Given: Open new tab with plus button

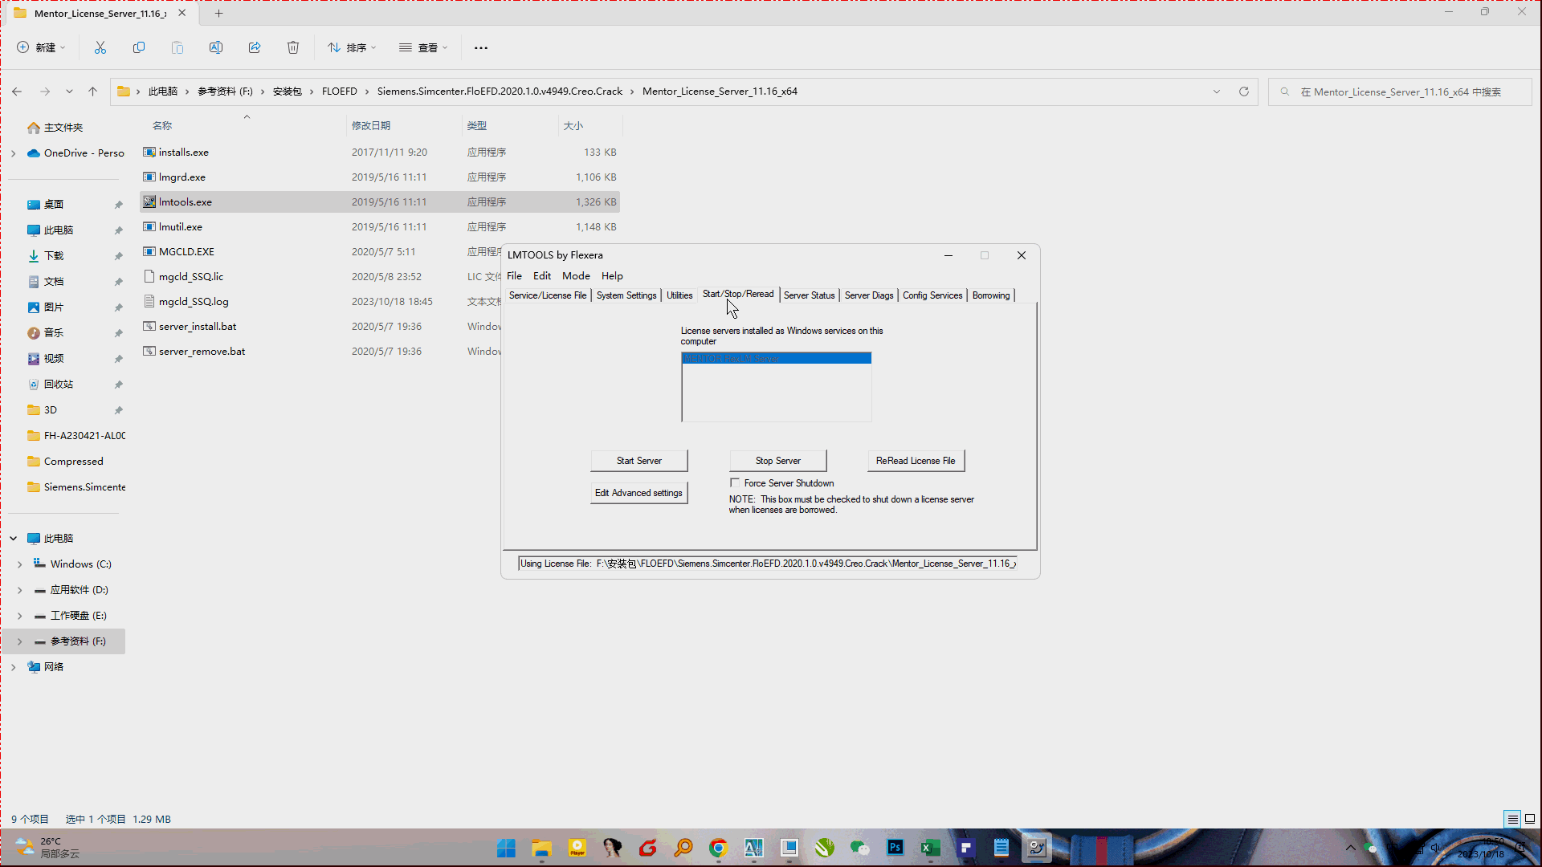Looking at the screenshot, I should [x=218, y=13].
